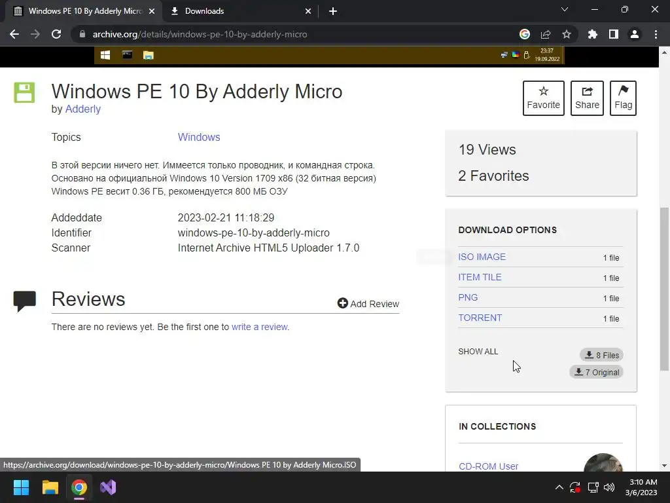Screen dimensions: 670x503
Task: Click the Chrome taskbar icon
Action: [79, 487]
